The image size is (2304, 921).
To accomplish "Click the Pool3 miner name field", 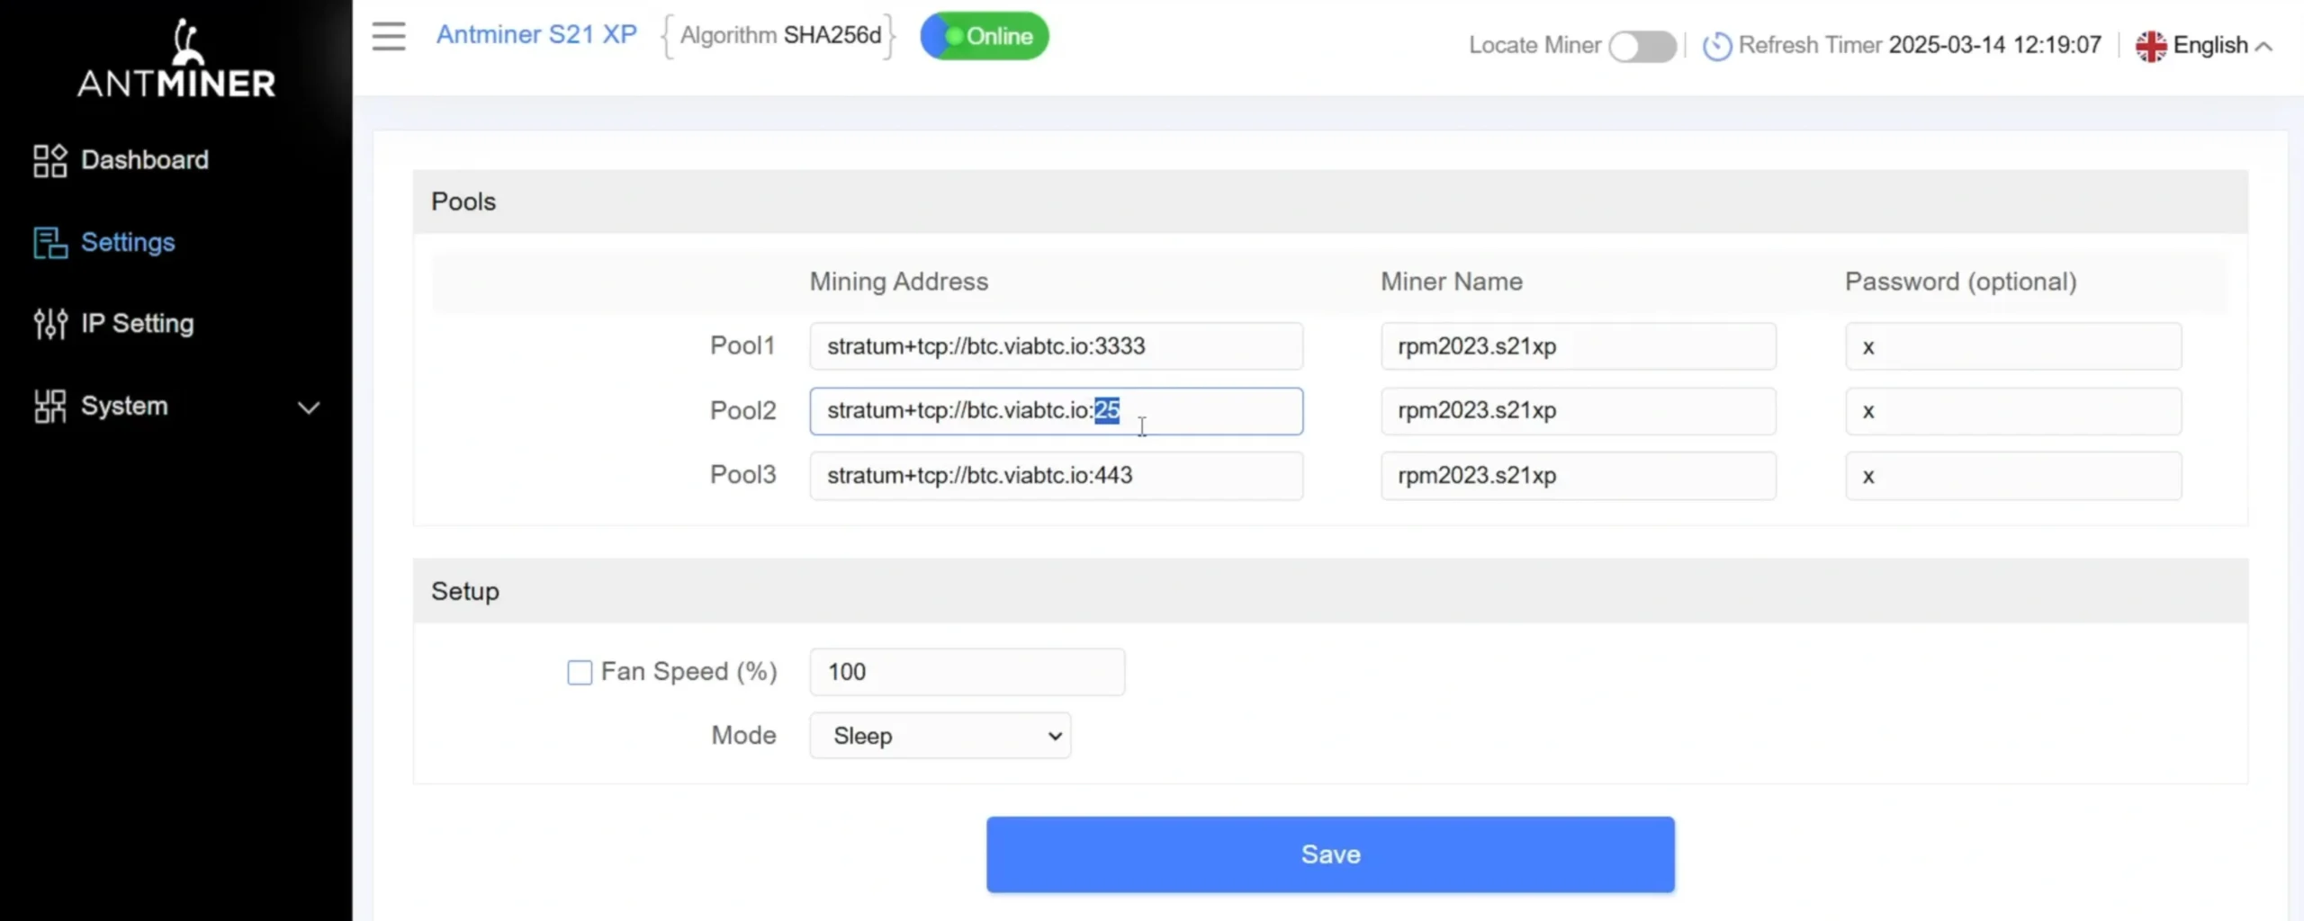I will [1579, 476].
